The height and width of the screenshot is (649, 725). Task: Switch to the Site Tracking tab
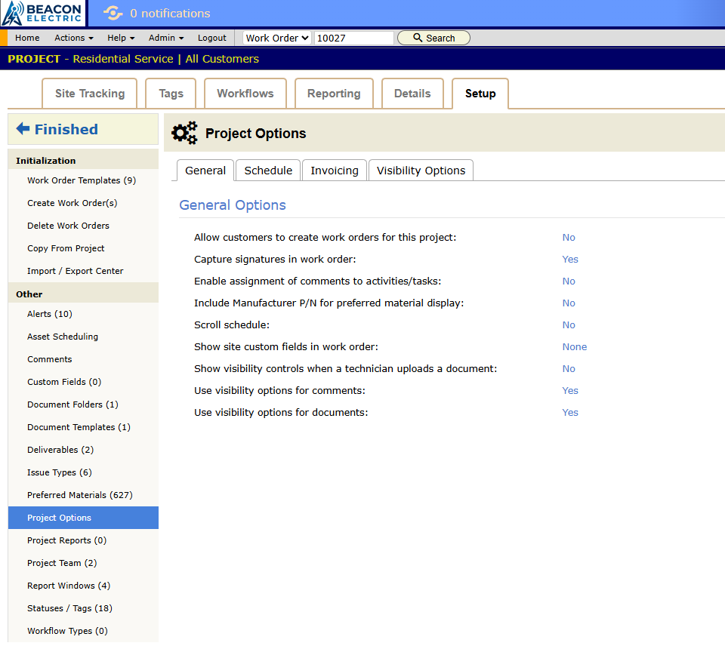point(90,94)
